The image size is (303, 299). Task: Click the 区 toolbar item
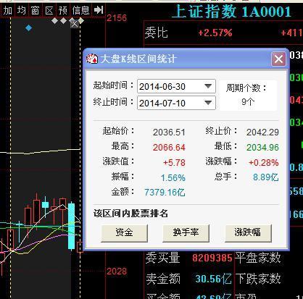[x=49, y=10]
